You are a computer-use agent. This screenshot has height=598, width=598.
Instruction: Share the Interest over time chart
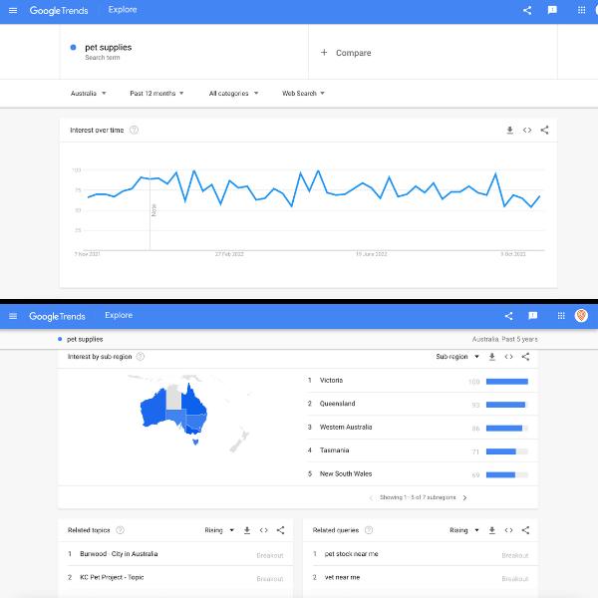point(544,130)
